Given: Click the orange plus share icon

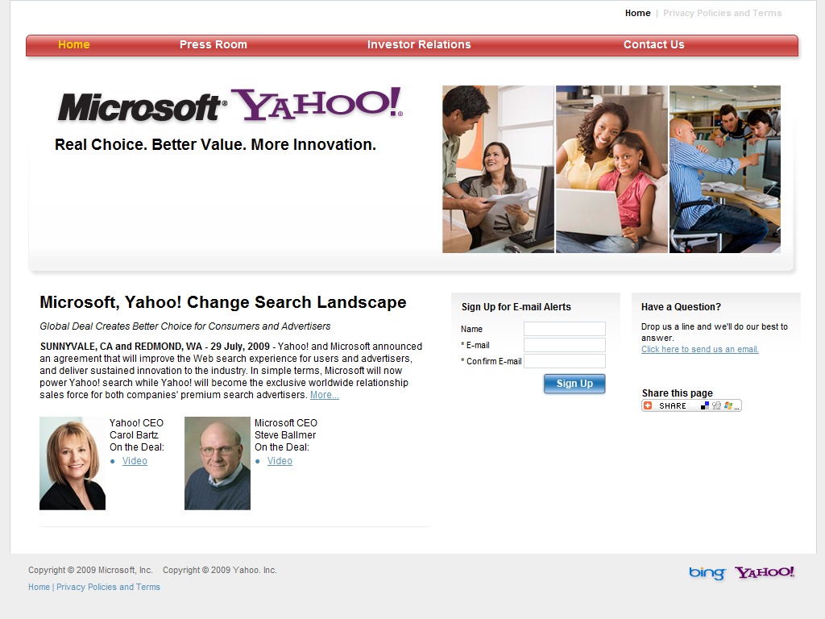Looking at the screenshot, I should (x=648, y=406).
